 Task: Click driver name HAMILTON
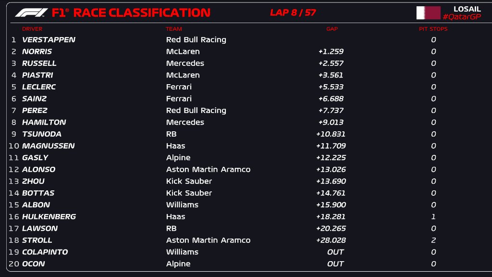[x=44, y=122]
